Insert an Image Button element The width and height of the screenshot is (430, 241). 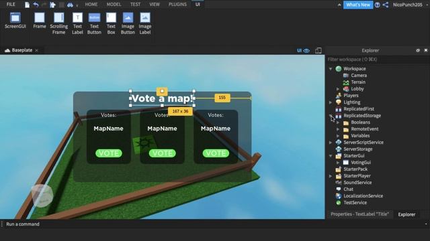click(x=128, y=23)
